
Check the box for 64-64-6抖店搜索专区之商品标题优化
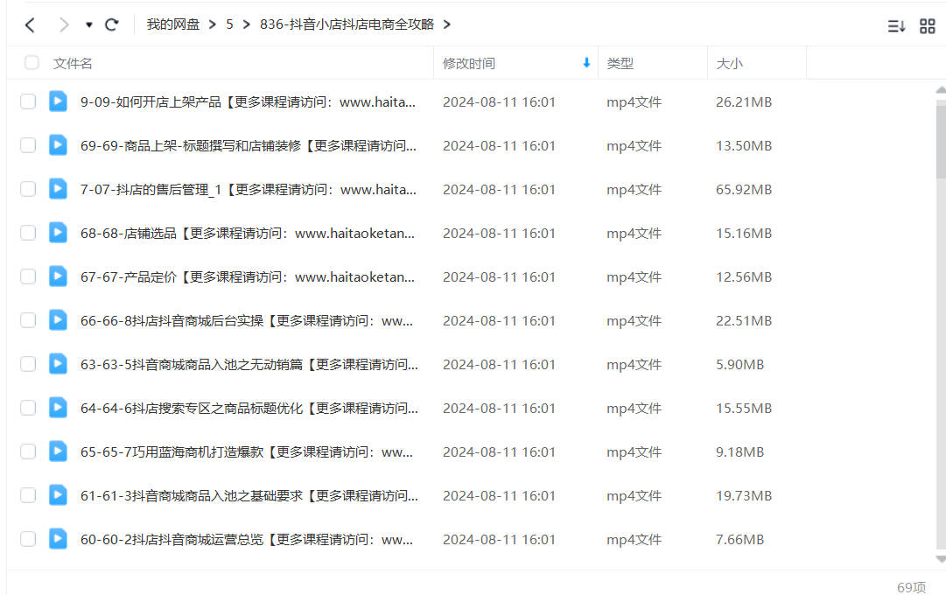coord(28,408)
